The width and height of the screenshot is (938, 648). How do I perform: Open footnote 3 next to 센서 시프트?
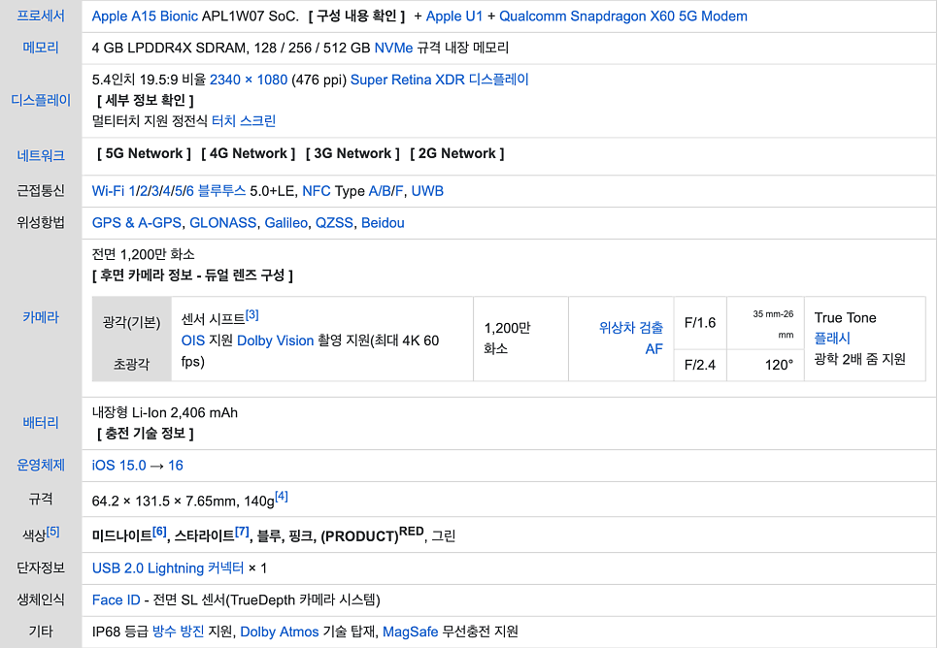click(x=251, y=315)
